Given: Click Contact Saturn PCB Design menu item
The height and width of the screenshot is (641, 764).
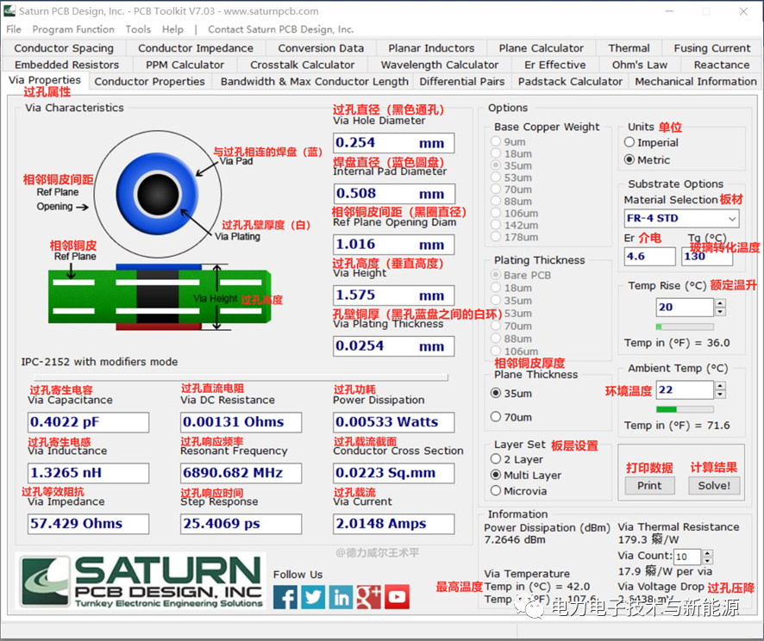Looking at the screenshot, I should [x=280, y=29].
